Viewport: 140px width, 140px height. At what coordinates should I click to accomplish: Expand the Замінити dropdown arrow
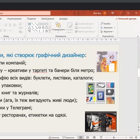tap(115, 28)
